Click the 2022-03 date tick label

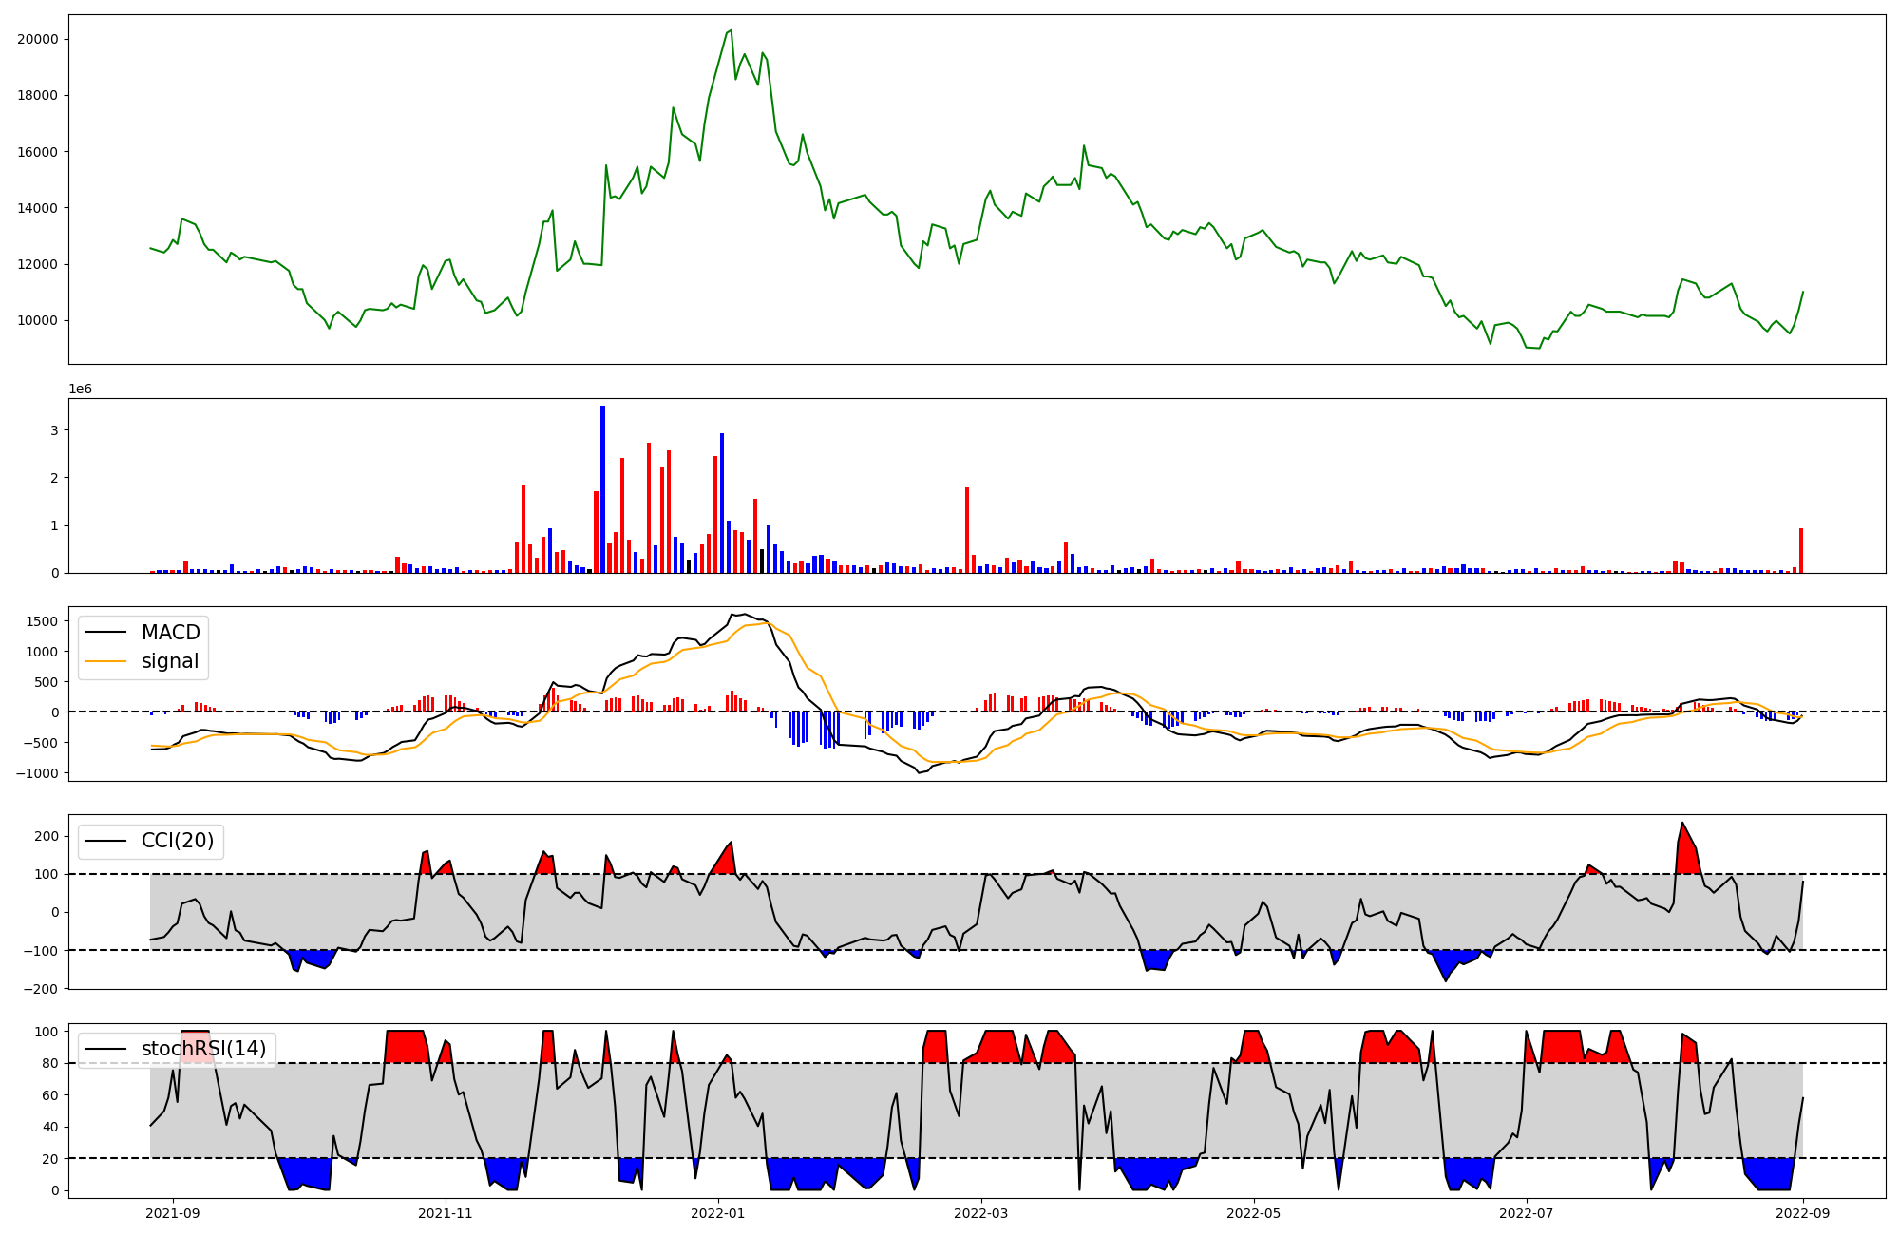point(981,1213)
